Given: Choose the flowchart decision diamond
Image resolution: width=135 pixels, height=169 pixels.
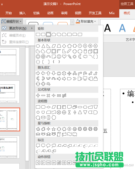Looking at the screenshot, I should (x=48, y=107).
